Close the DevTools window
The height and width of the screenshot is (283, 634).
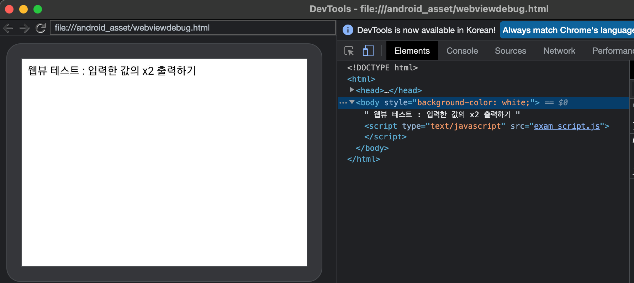click(x=9, y=9)
